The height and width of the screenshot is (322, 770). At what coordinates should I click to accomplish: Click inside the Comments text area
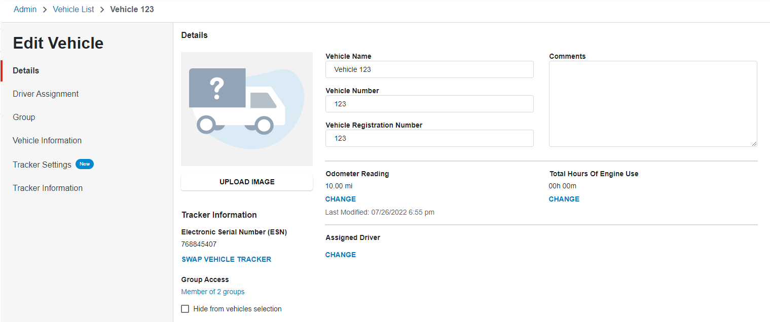point(653,104)
